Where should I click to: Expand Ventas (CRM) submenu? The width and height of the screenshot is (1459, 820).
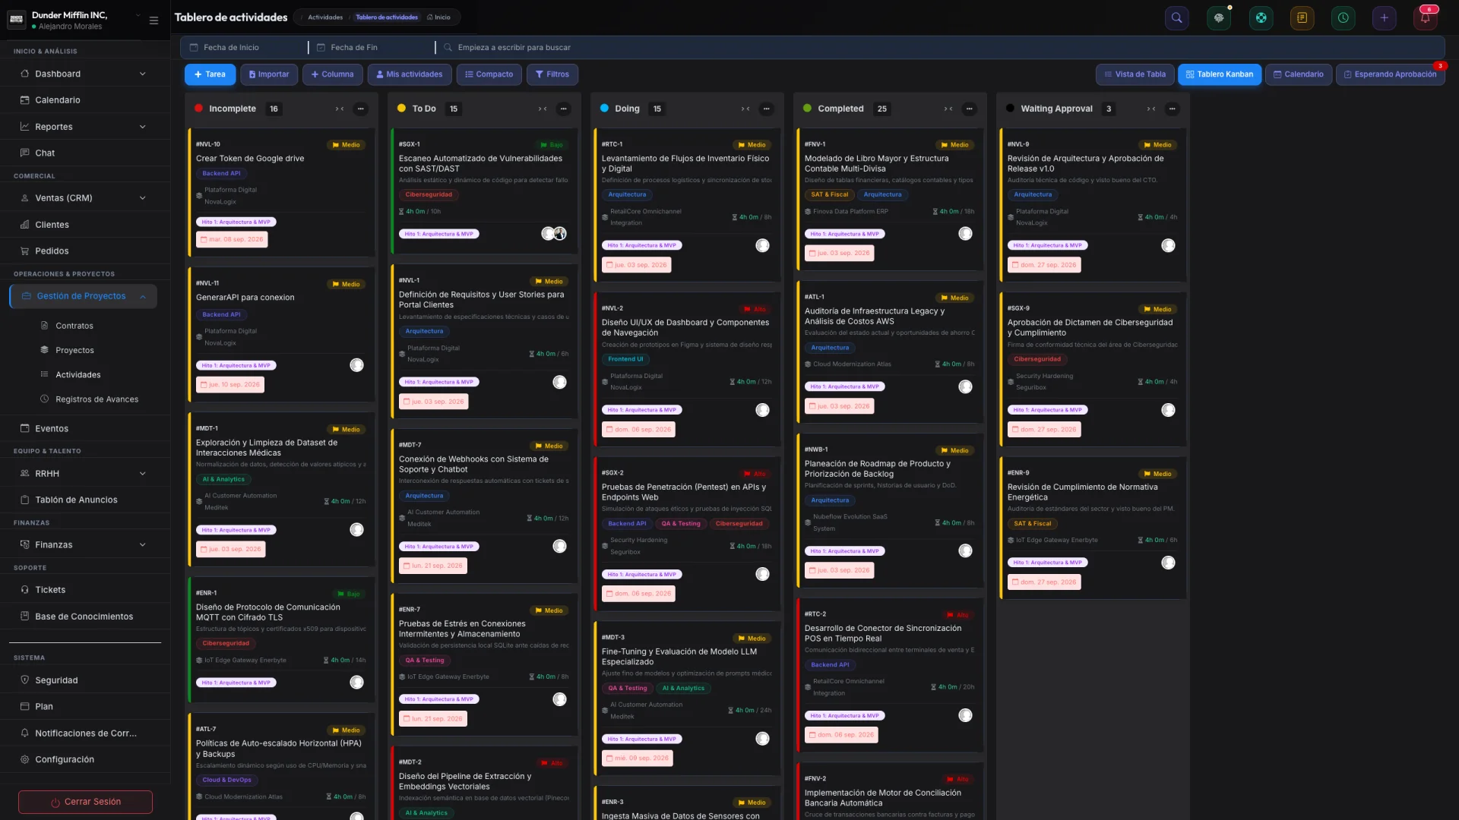[x=85, y=198]
